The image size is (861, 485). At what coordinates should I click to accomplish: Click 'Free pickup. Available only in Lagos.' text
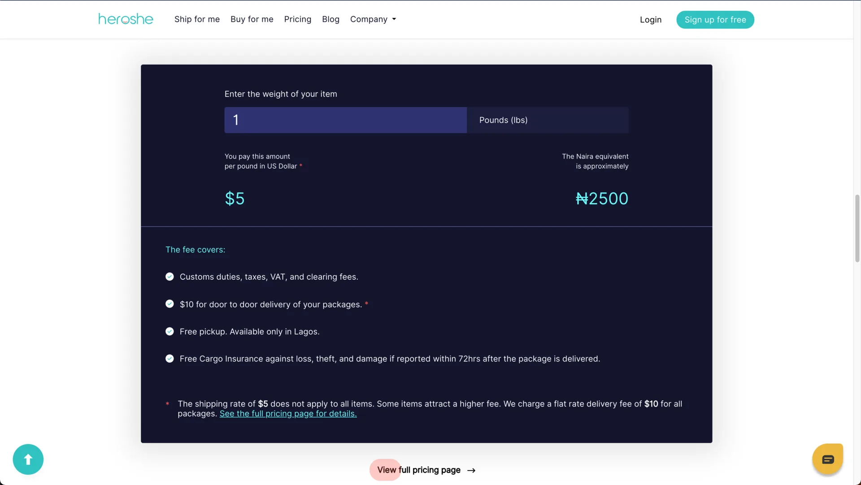(x=250, y=332)
